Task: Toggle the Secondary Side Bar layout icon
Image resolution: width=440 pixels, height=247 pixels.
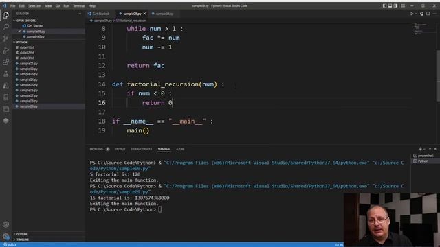Action: point(396,5)
